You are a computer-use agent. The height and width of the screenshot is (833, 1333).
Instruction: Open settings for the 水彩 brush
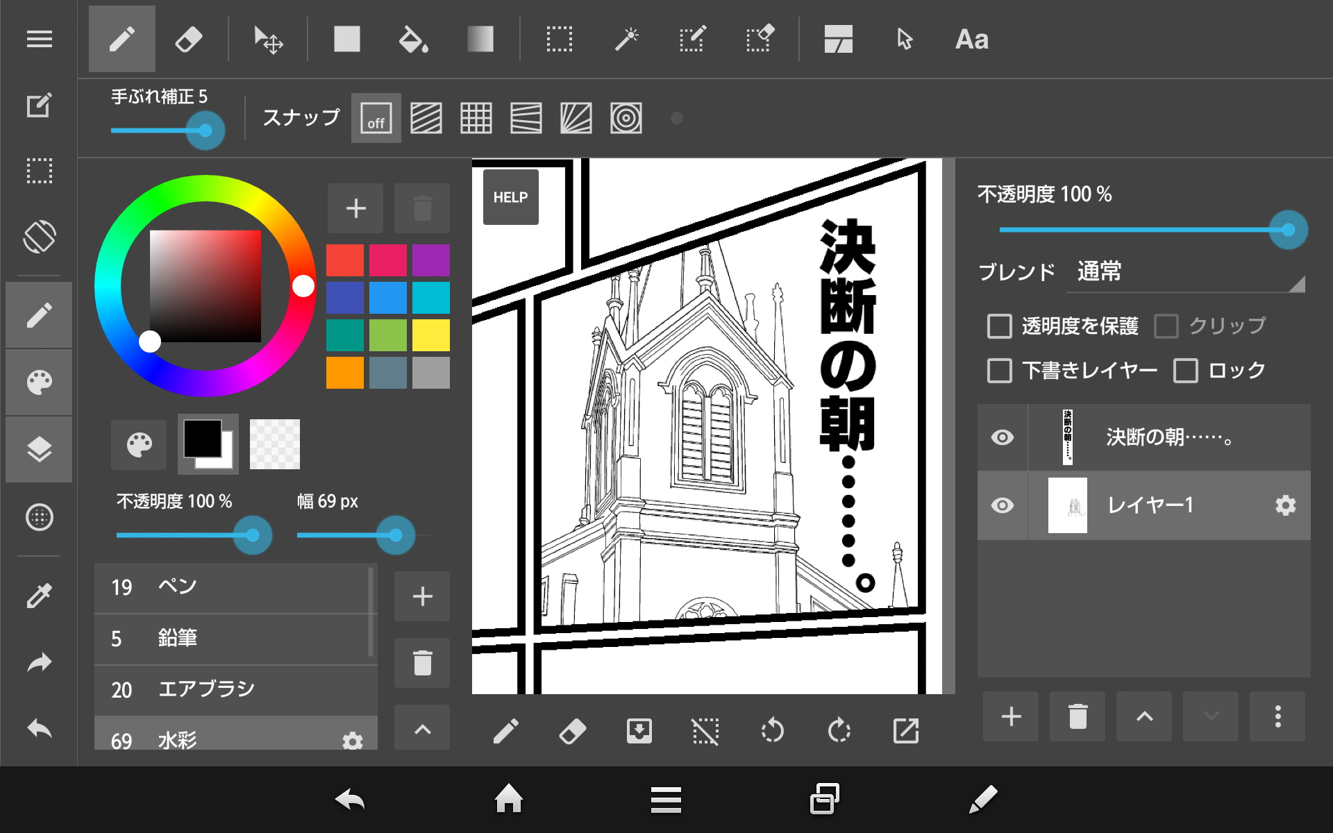click(353, 741)
